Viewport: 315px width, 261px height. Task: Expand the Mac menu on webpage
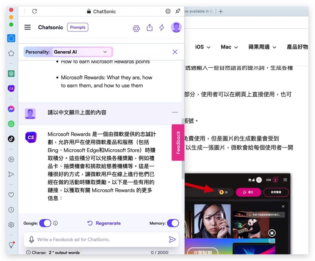pyautogui.click(x=229, y=47)
